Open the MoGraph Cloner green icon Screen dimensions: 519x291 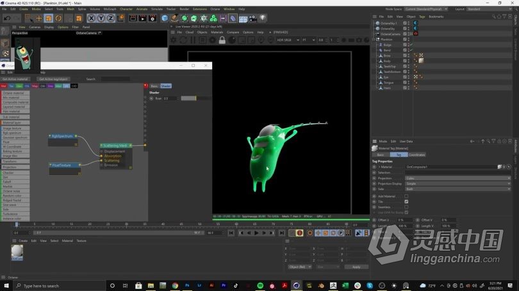(213, 18)
